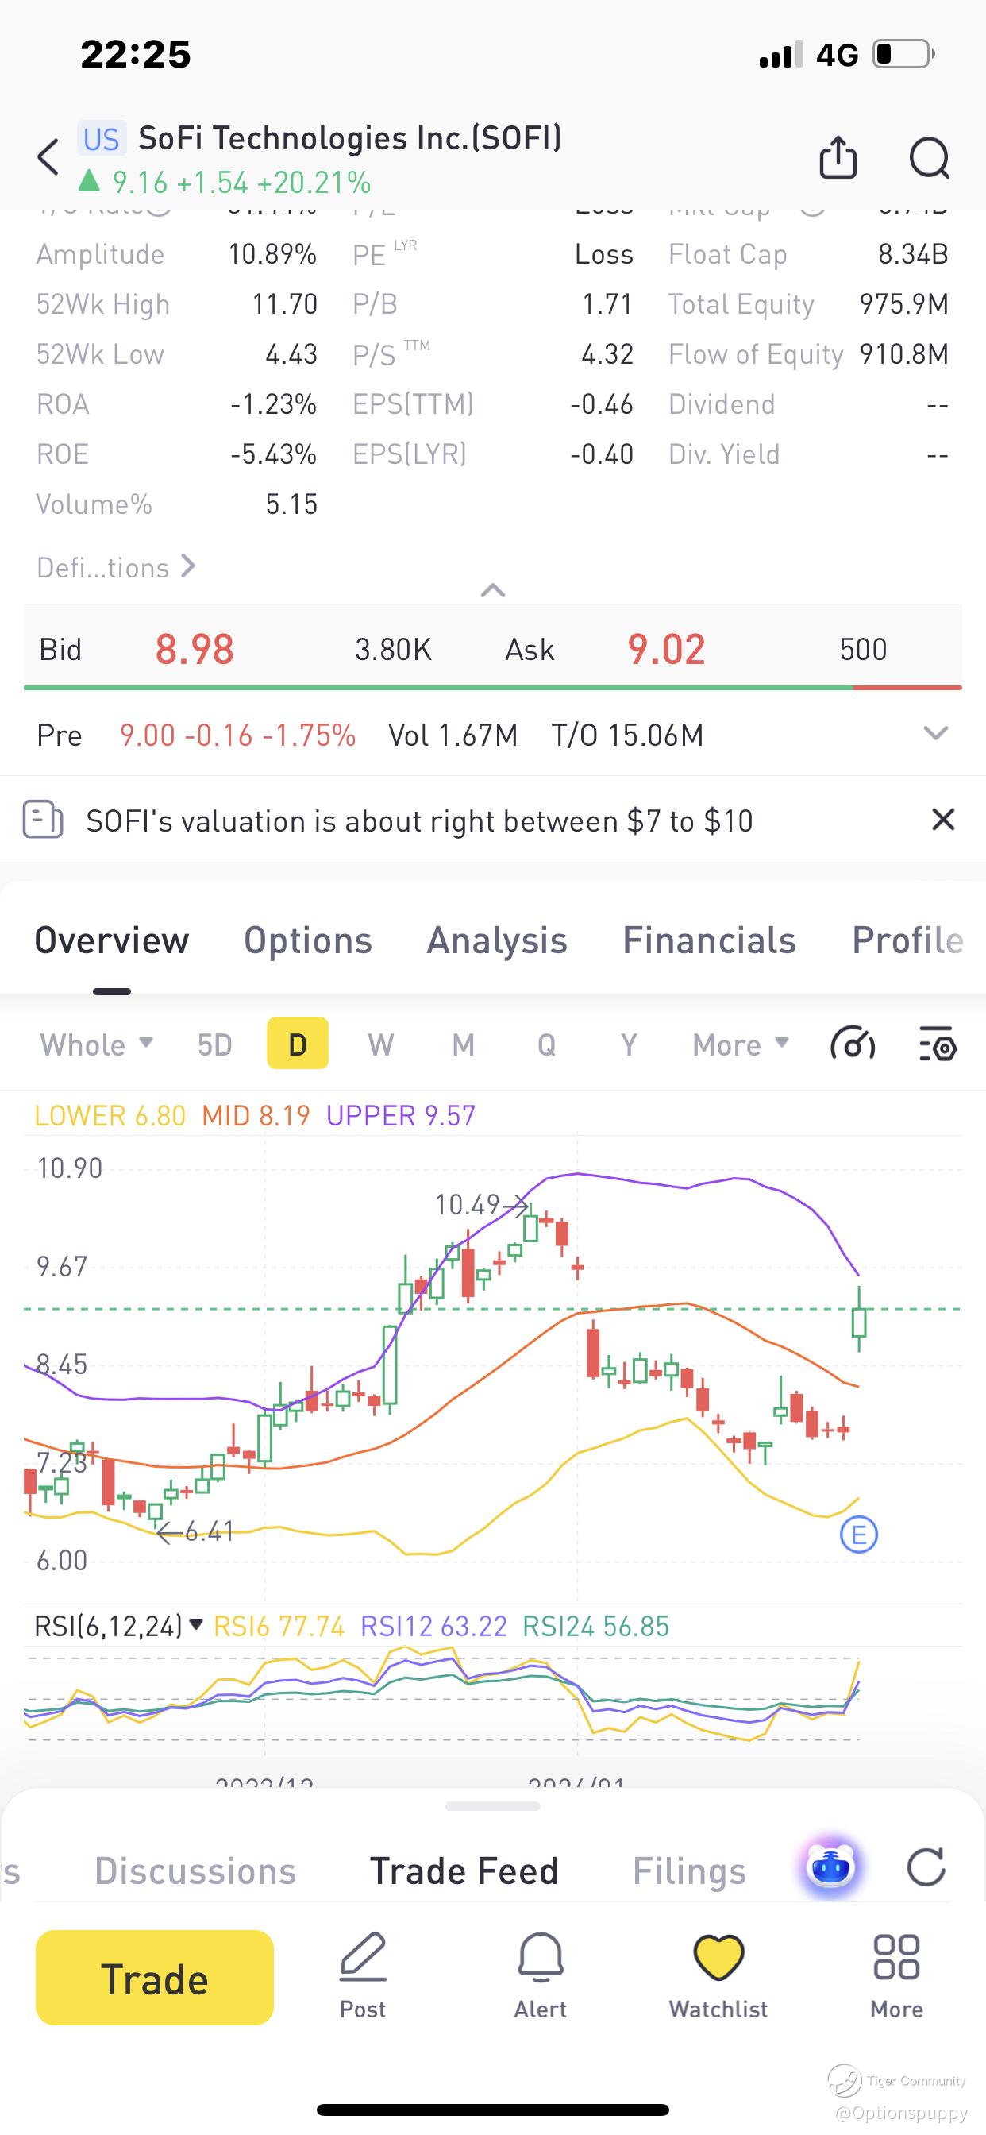The width and height of the screenshot is (986, 2135).
Task: Open the Definitions link
Action: pyautogui.click(x=116, y=568)
